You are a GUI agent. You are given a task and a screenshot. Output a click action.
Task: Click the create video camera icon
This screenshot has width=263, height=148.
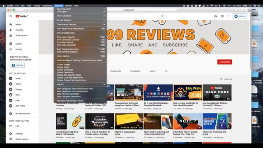tap(216, 16)
